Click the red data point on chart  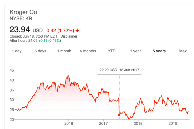point(119,115)
